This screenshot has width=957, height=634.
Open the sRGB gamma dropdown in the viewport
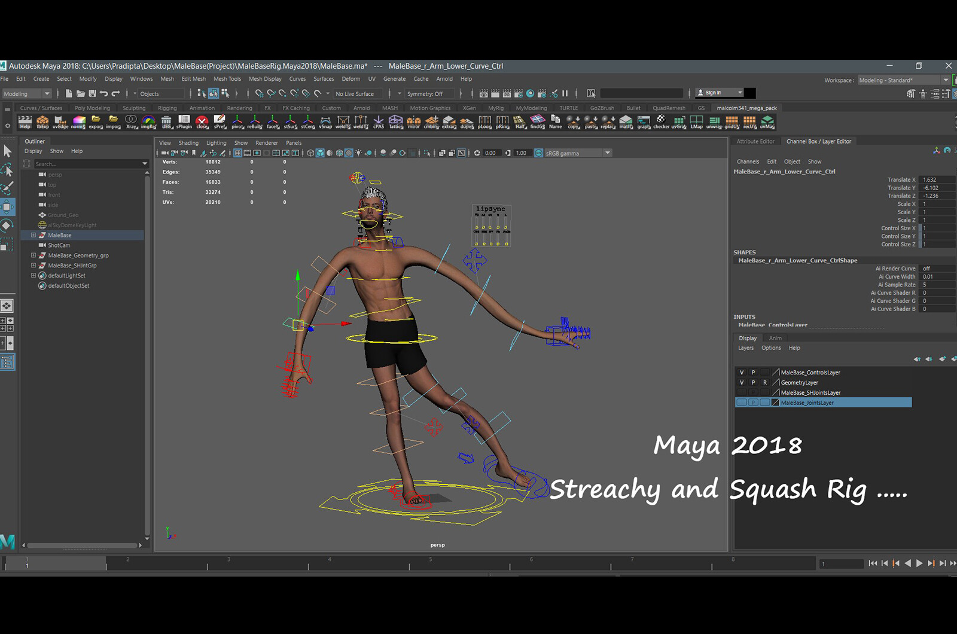click(607, 153)
